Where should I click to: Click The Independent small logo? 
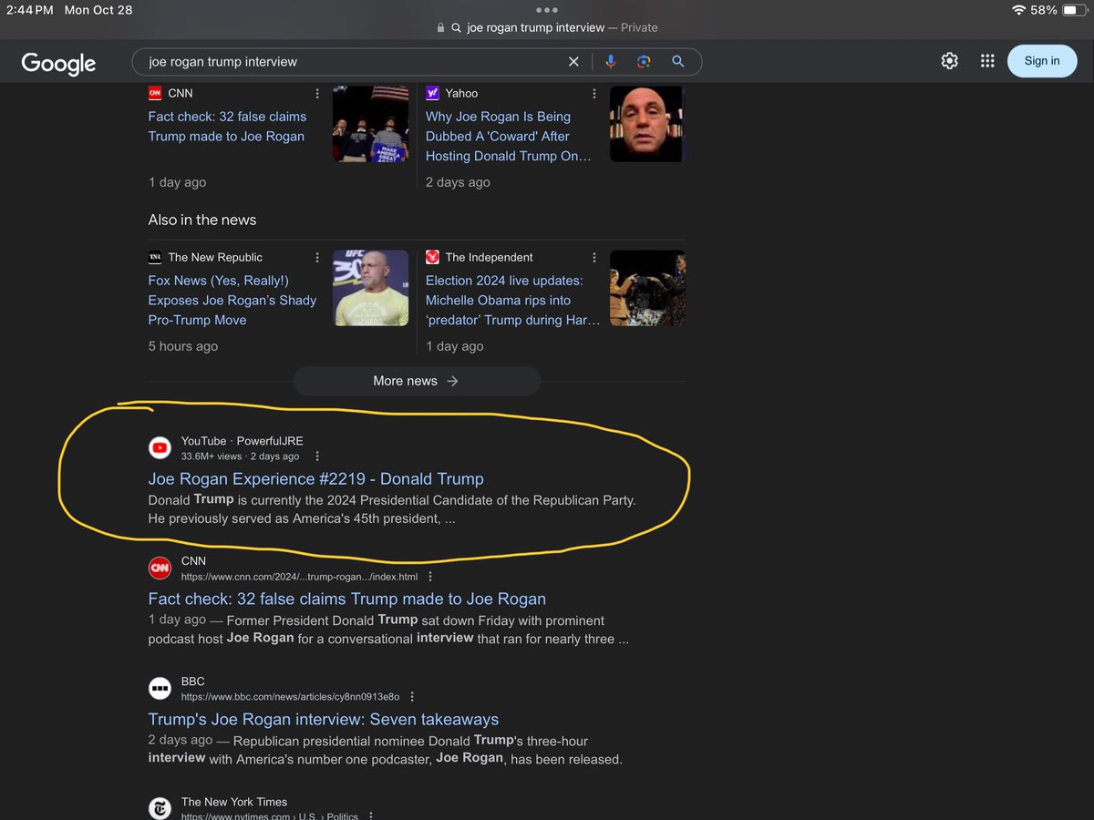[x=432, y=257]
